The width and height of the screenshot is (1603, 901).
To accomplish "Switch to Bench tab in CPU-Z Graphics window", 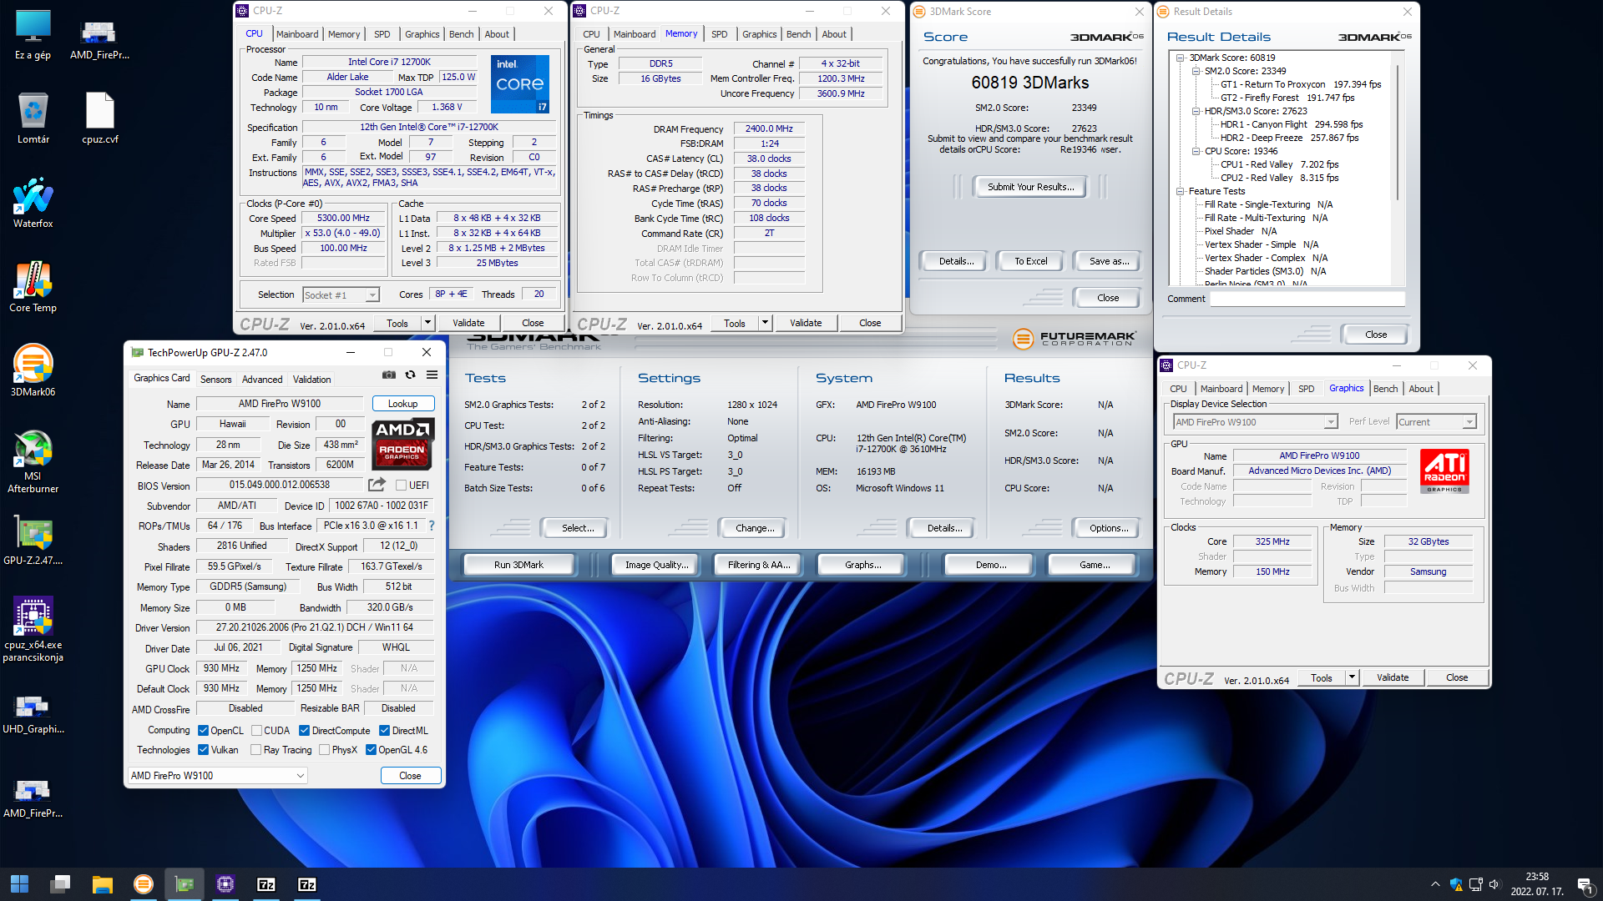I will 1385,389.
